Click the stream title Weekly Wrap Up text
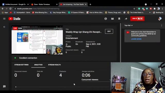165x93 pixels. click(x=84, y=32)
